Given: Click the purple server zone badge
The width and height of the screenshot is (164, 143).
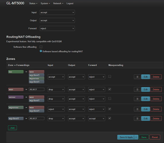Looking at the screenshot, I should pos(16,97).
